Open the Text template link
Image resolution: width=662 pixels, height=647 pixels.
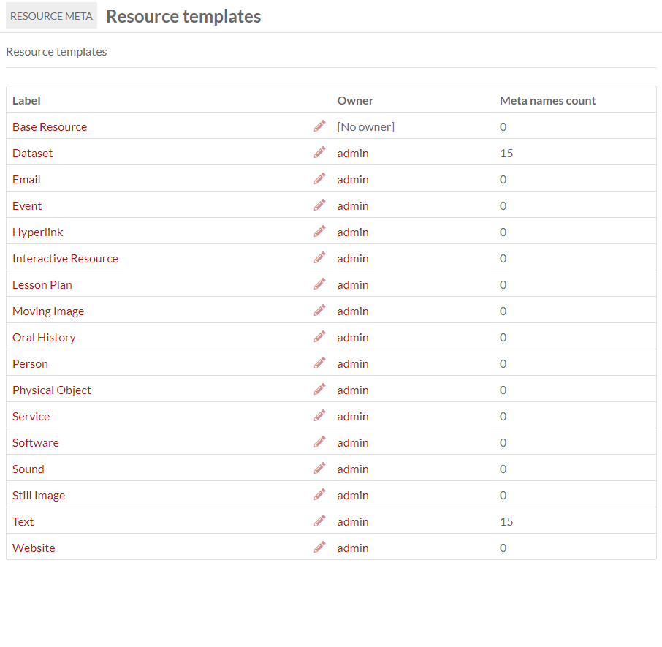[x=23, y=521]
